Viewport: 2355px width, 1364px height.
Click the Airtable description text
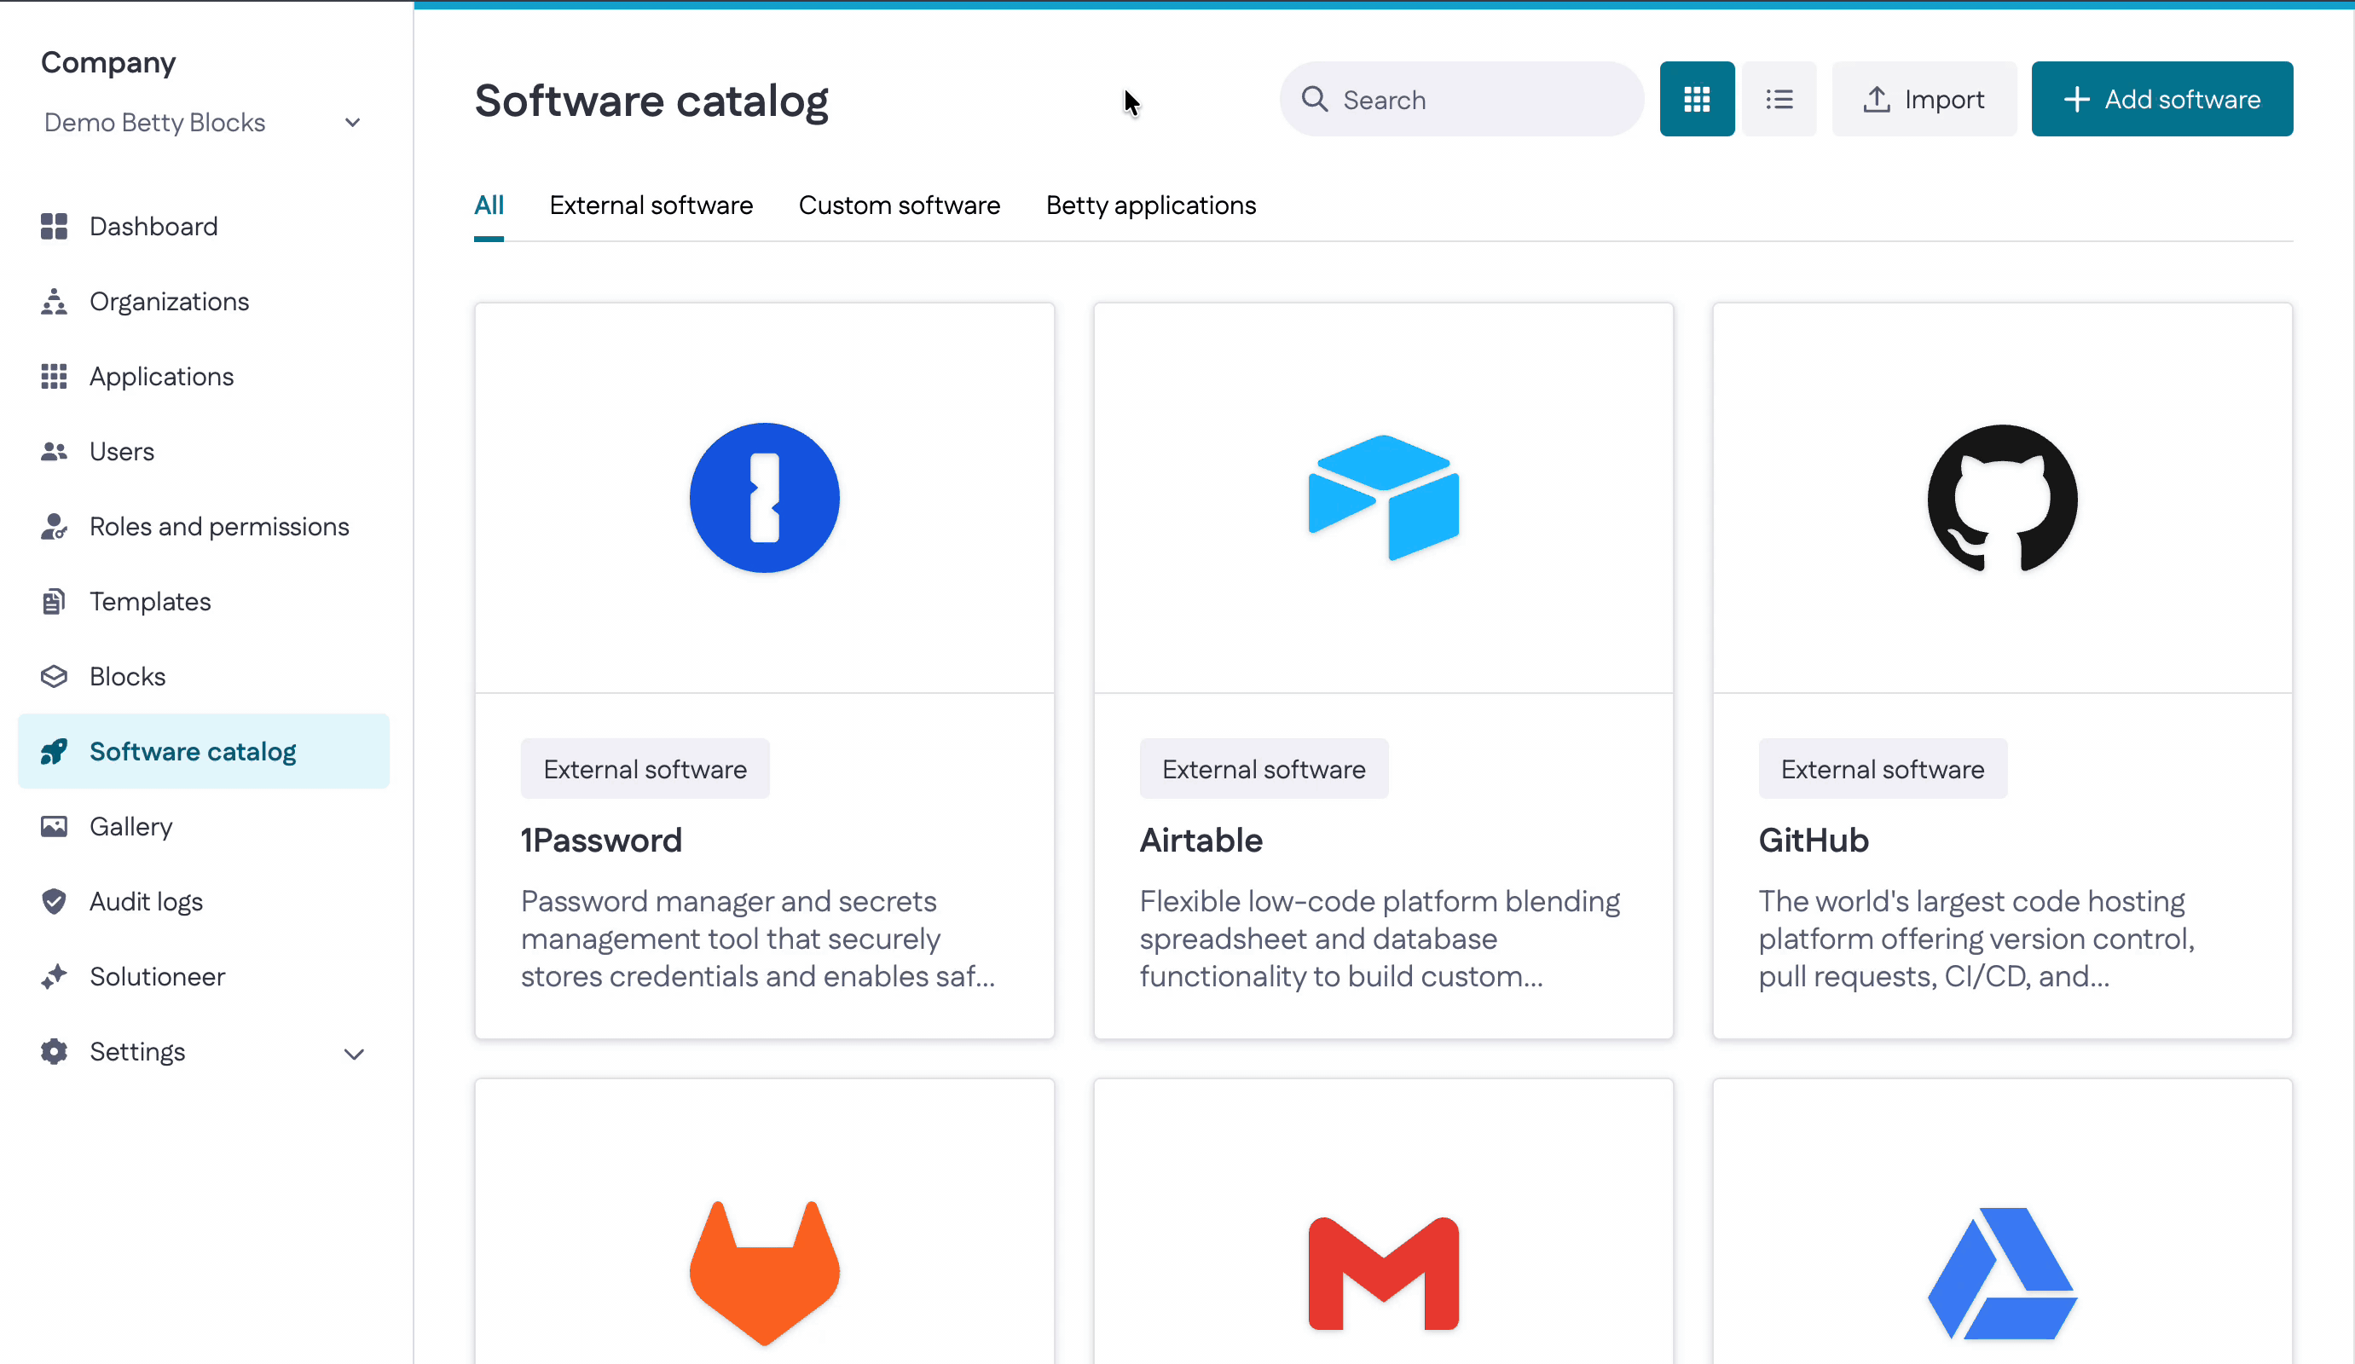pos(1380,938)
